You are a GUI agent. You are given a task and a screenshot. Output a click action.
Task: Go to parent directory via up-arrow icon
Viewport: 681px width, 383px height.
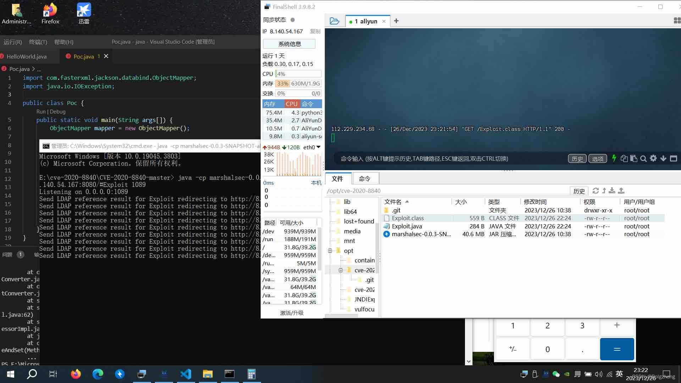coord(604,191)
